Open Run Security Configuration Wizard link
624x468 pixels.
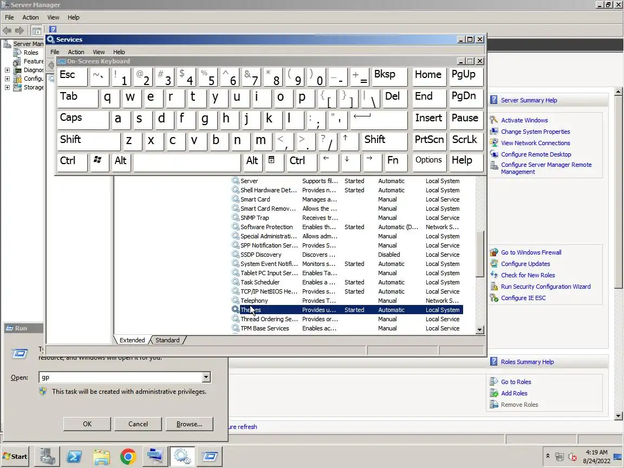click(x=545, y=286)
